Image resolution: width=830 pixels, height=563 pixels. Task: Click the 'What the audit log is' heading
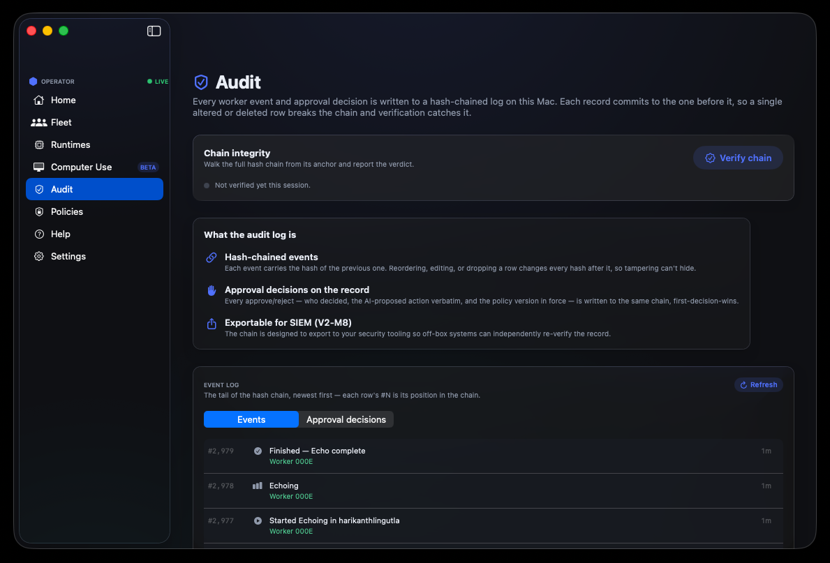pyautogui.click(x=250, y=234)
